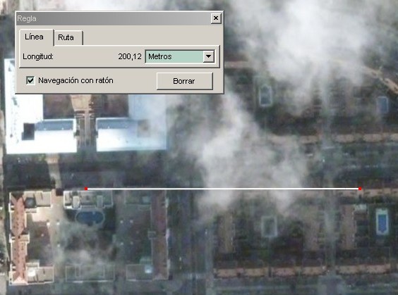Image resolution: width=398 pixels, height=295 pixels.
Task: Toggle the Navegación con ratón checkbox
Action: pyautogui.click(x=30, y=80)
